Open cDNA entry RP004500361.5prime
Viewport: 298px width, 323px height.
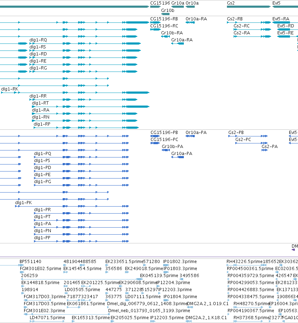pos(250,269)
